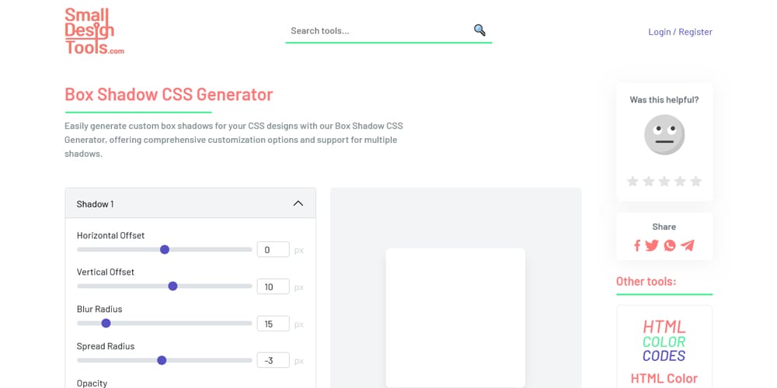The height and width of the screenshot is (388, 777).
Task: Click the Other tools: heading
Action: point(646,281)
